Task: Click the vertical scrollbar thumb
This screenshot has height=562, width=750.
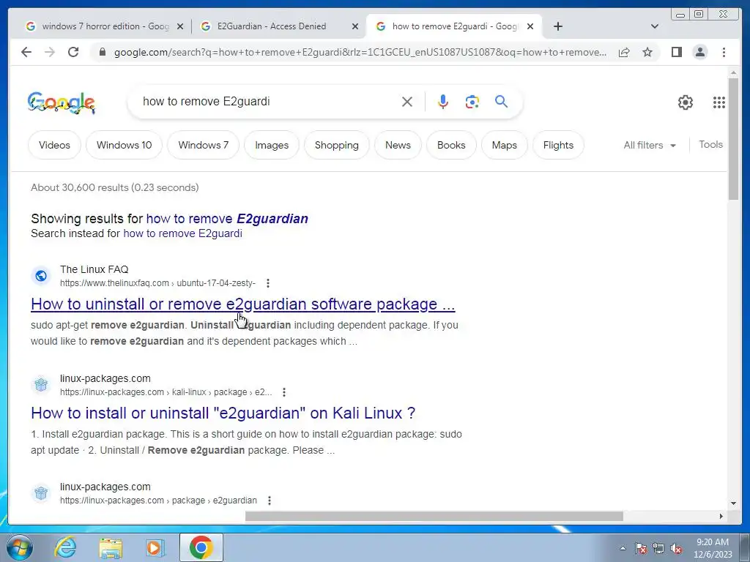Action: [733, 138]
